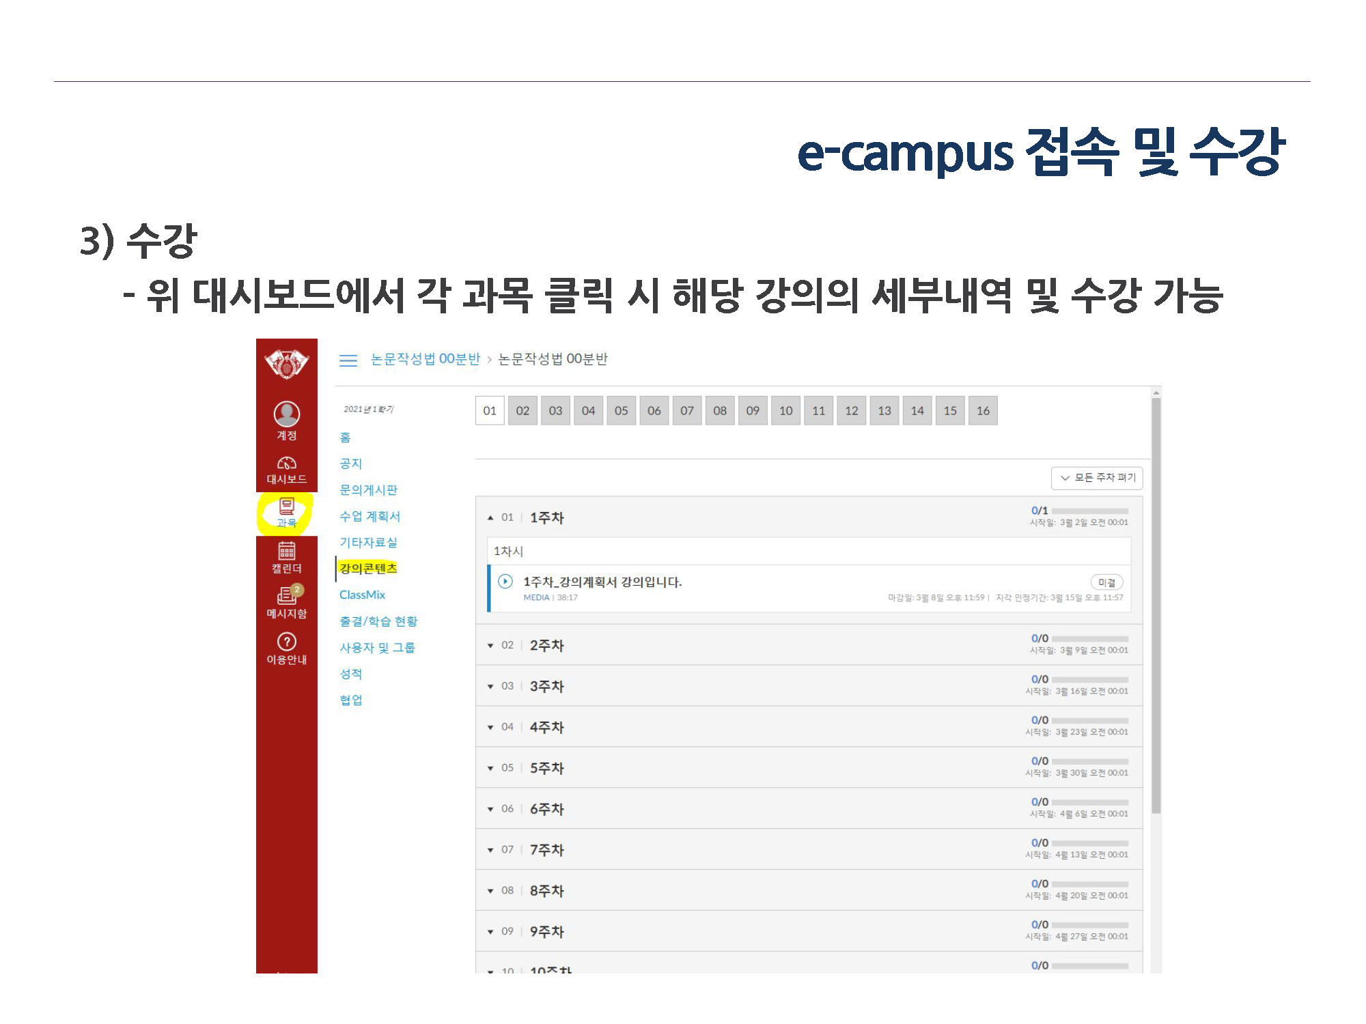Expand the 5주차 section

(x=546, y=768)
